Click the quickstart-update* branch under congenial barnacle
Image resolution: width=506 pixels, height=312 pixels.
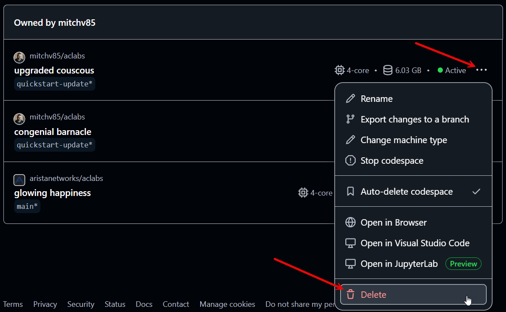click(55, 145)
